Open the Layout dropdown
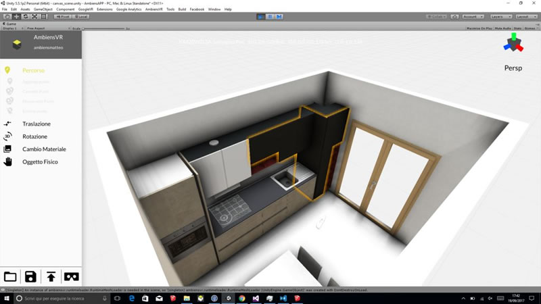541x304 pixels. pos(525,16)
